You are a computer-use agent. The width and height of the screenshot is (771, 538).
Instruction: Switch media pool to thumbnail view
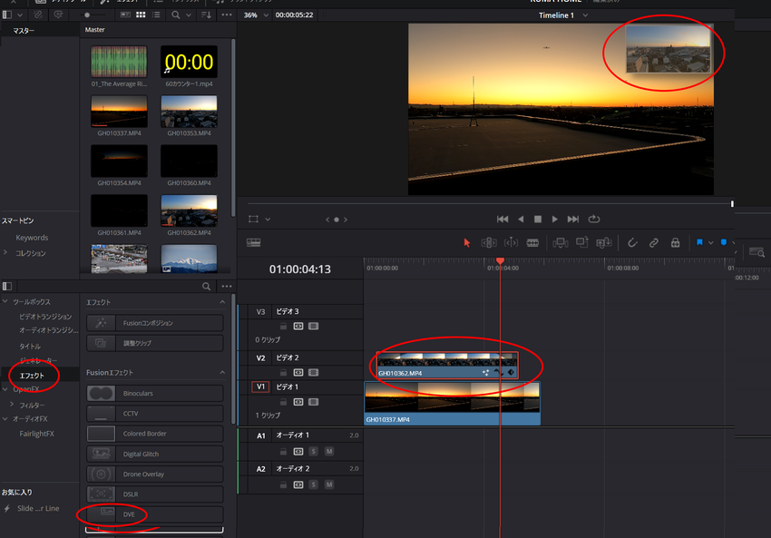pyautogui.click(x=141, y=15)
